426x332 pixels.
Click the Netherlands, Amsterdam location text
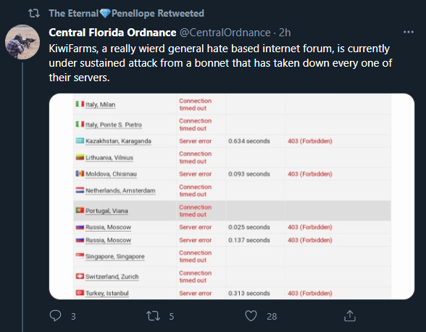[x=120, y=191]
